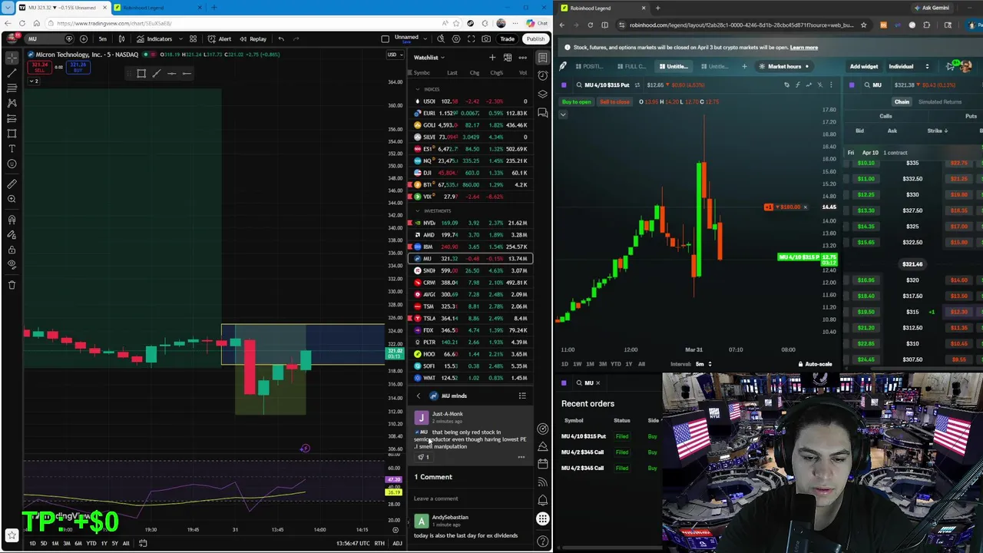Click the 321.24 SELL button on chart
The height and width of the screenshot is (553, 983).
[x=40, y=67]
